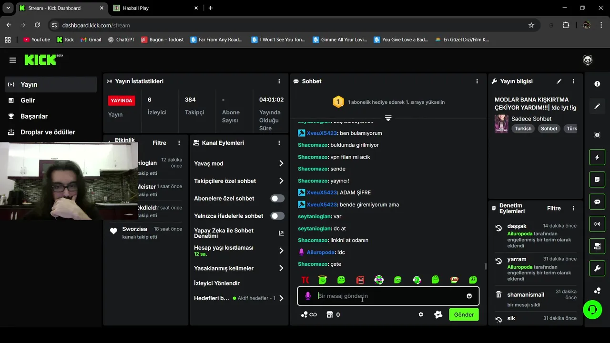Click the site info icon in the address bar

54,25
